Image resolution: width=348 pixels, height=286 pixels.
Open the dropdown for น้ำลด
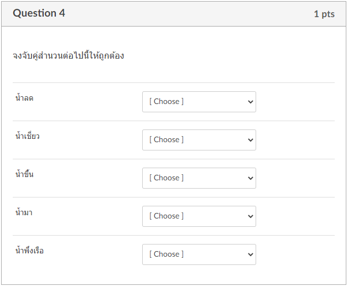click(199, 102)
